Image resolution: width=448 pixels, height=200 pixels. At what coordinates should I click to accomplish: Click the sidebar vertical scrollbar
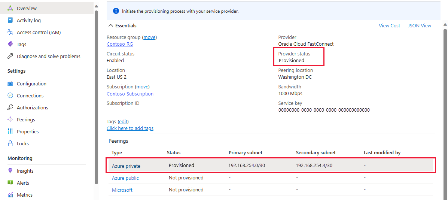click(x=96, y=97)
